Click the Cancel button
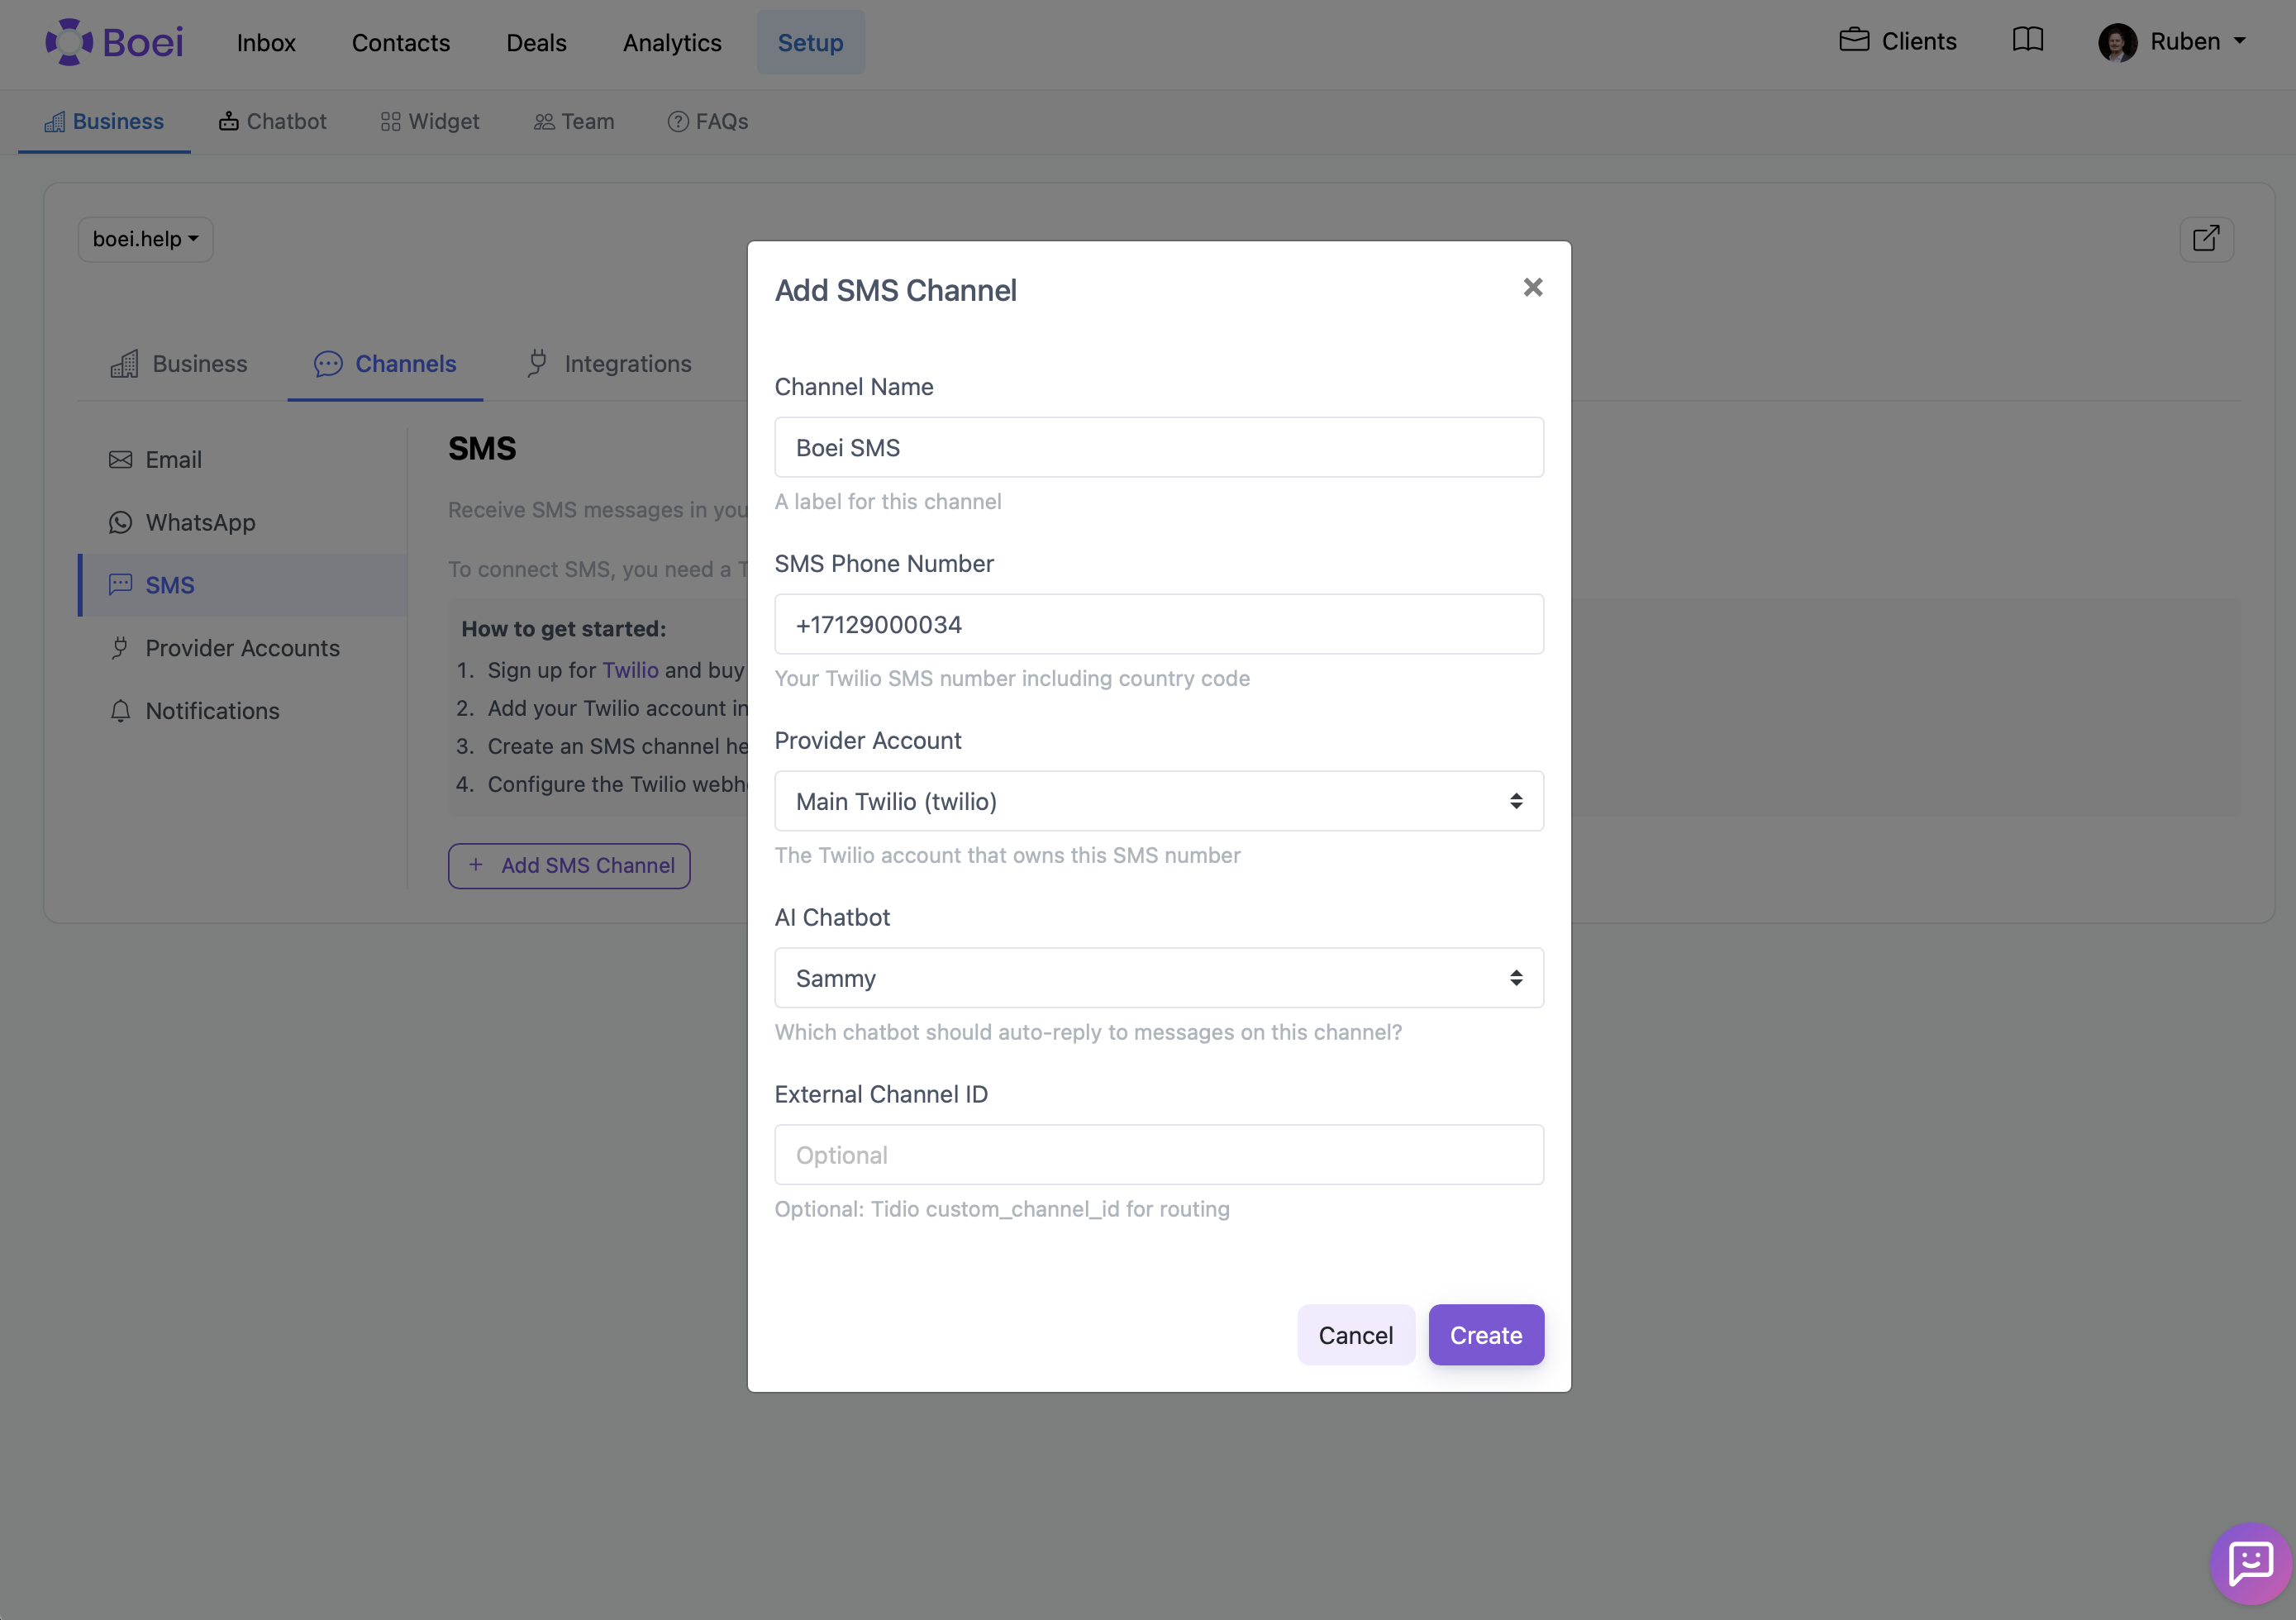This screenshot has width=2296, height=1620. [x=1355, y=1336]
